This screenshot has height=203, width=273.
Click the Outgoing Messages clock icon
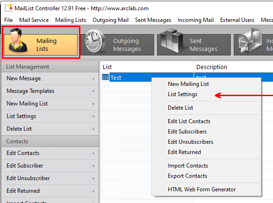coord(95,41)
